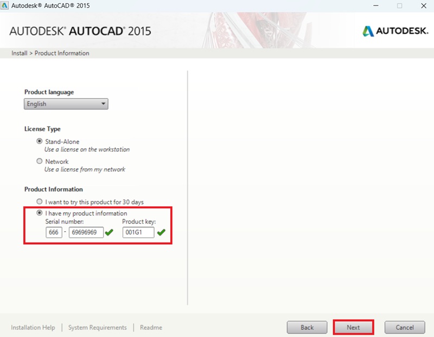This screenshot has height=337, width=434.
Task: Open the Readme link
Action: (x=151, y=327)
